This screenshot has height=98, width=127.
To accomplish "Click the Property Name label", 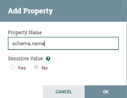I will click(x=25, y=32).
